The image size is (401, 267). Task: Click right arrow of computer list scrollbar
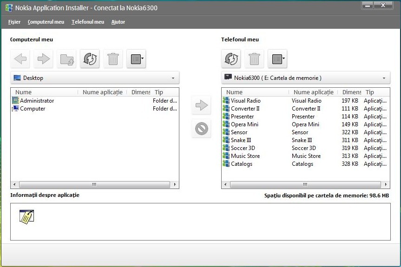click(x=175, y=184)
